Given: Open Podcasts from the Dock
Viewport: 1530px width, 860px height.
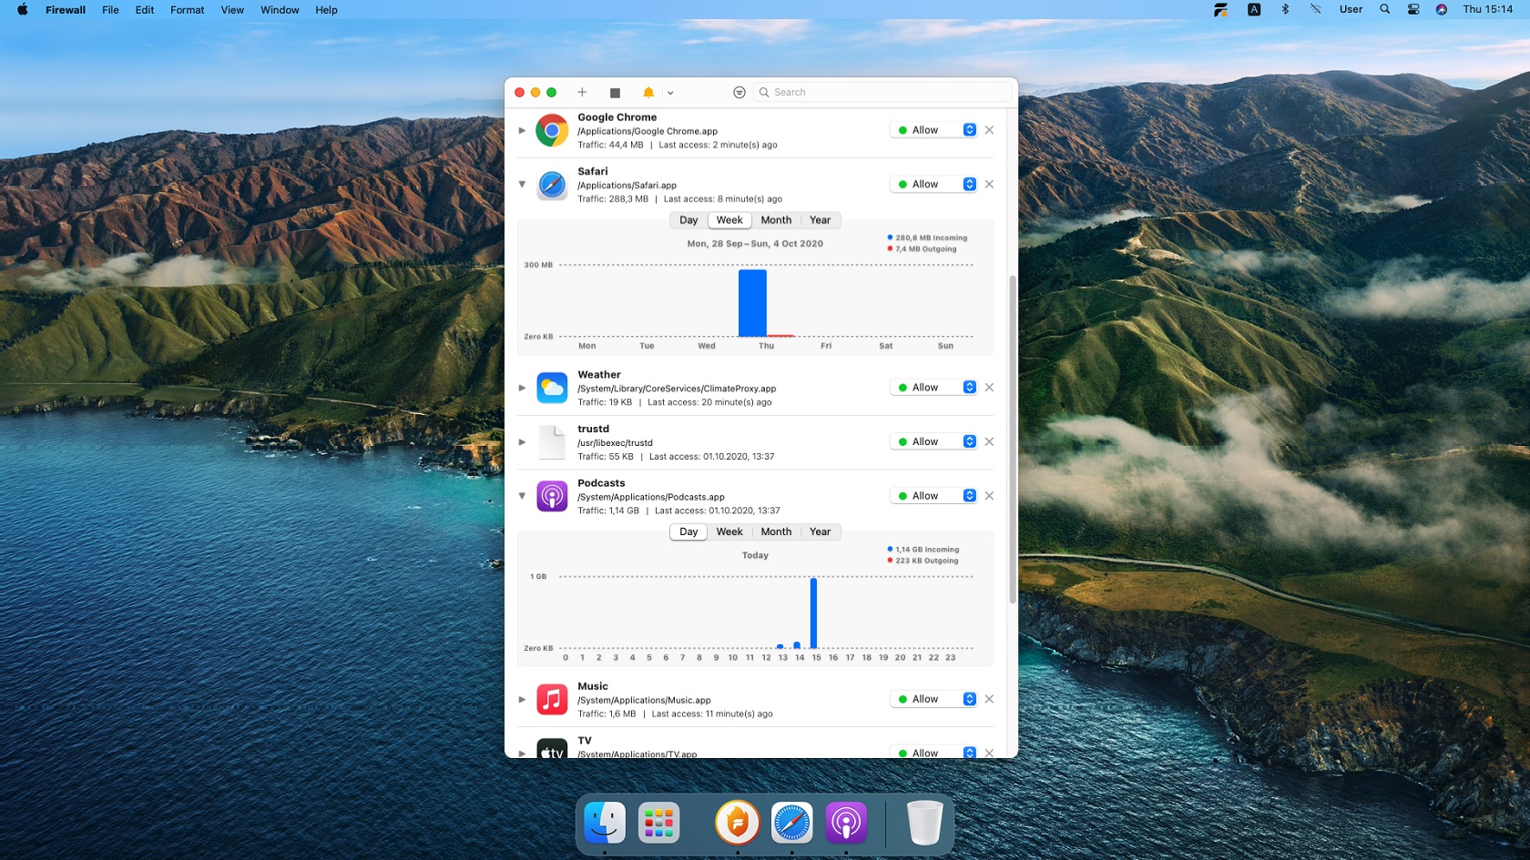Looking at the screenshot, I should (x=846, y=823).
